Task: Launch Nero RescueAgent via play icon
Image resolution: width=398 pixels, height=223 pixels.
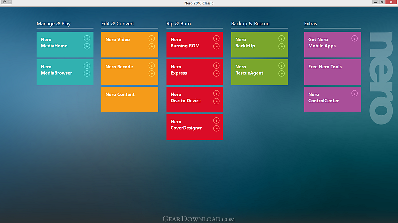Action: point(281,73)
